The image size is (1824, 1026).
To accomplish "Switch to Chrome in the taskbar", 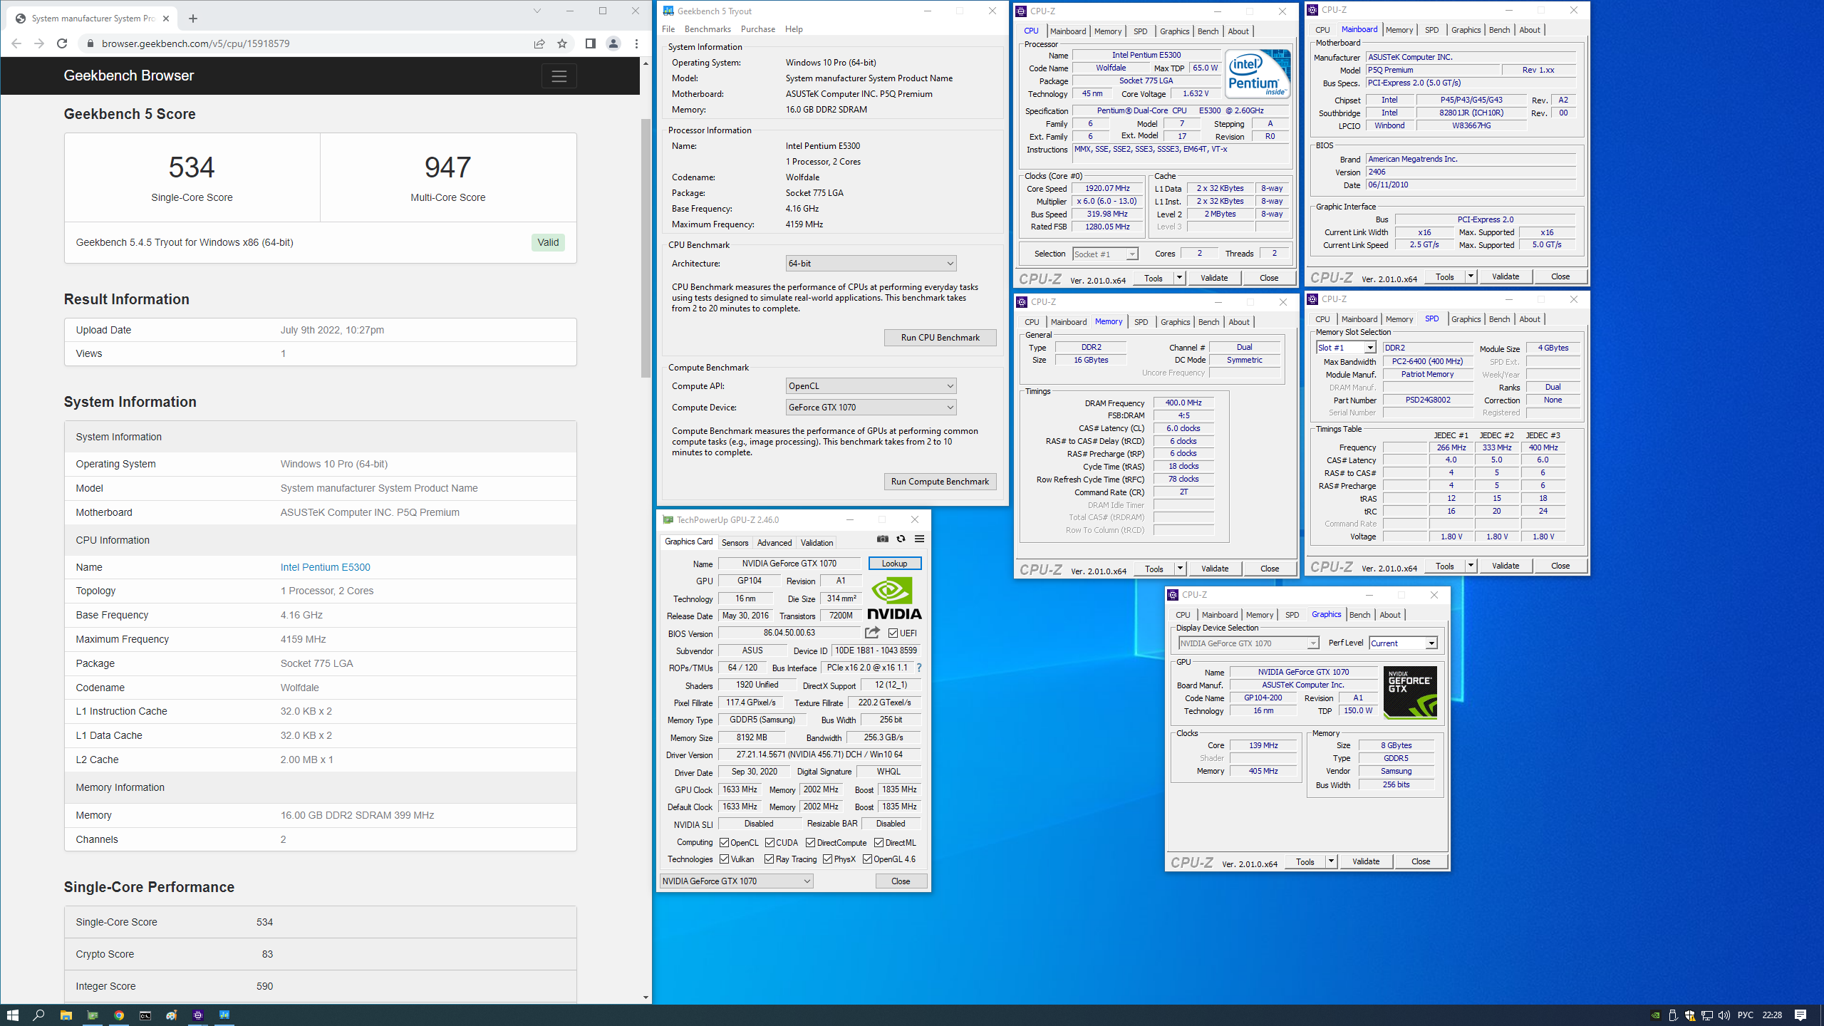I will (119, 1015).
